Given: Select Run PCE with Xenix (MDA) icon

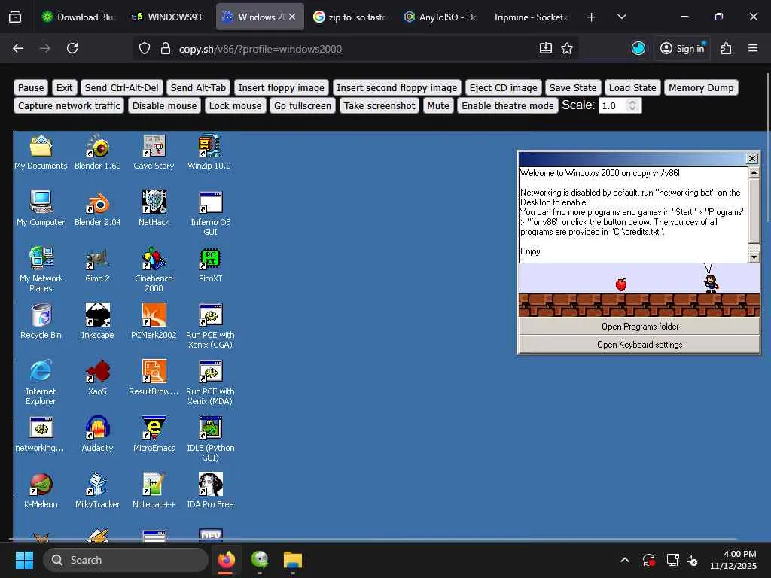Looking at the screenshot, I should 210,383.
